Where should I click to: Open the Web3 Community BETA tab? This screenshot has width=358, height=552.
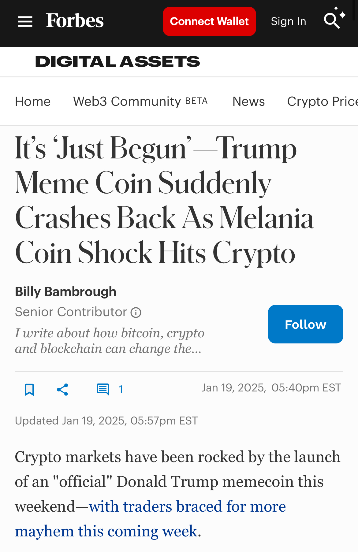pyautogui.click(x=140, y=102)
